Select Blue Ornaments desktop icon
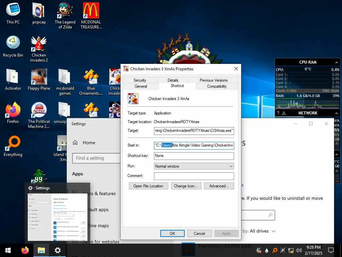 91,82
